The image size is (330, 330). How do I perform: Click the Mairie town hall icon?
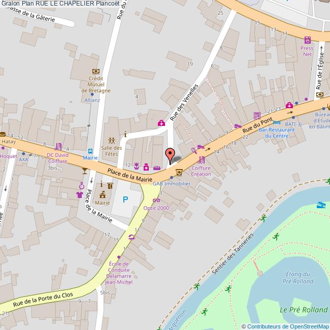coord(103,194)
